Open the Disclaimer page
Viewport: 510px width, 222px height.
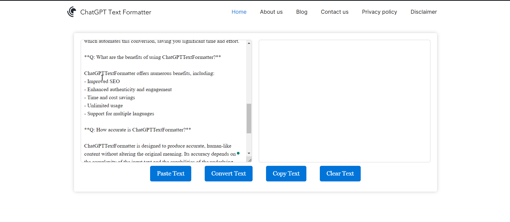[x=423, y=12]
